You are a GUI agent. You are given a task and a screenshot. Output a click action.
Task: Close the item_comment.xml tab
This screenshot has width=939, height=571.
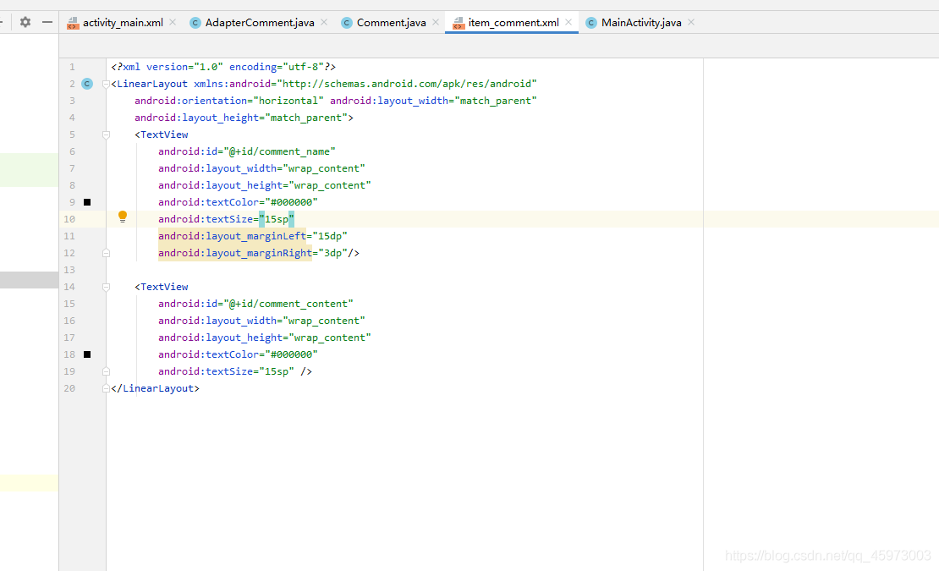click(x=568, y=22)
